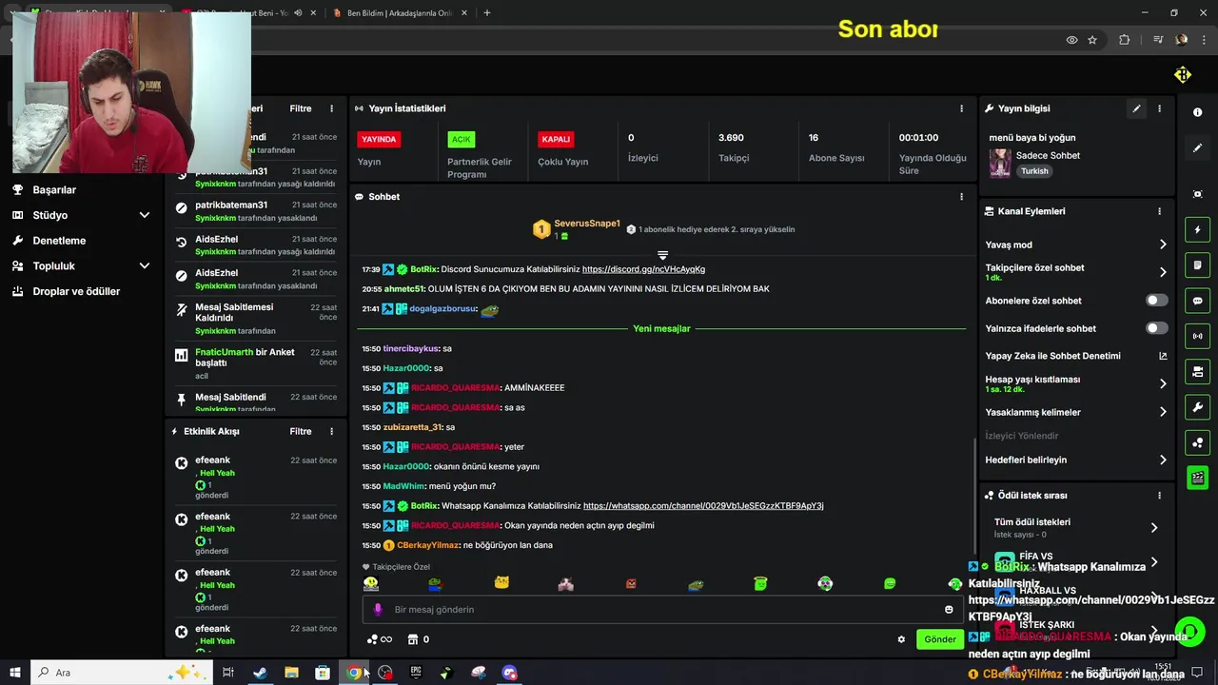Edit stream info with pencil button in Yayın bilgisi
This screenshot has width=1218, height=685.
[1136, 108]
